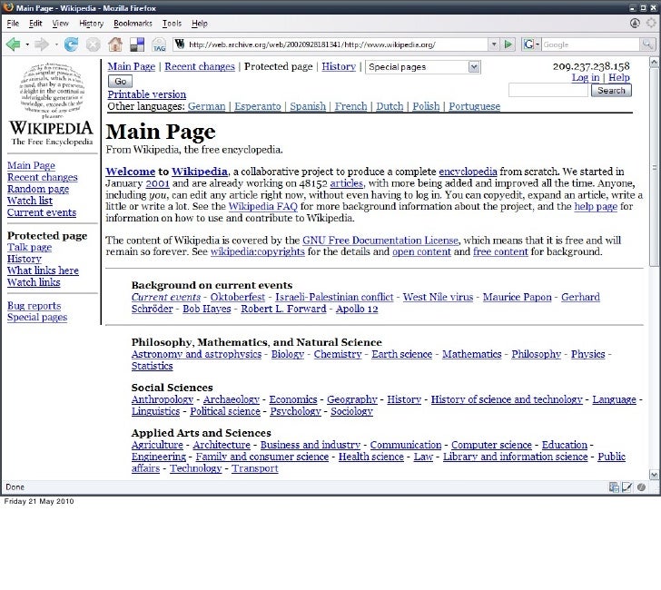
Task: Reload the page with the Refresh icon
Action: (71, 44)
